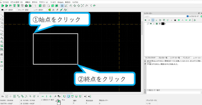Viewport: 202px width, 105px height.
Task: Click the Print icon in the toolbar
Action: [26, 6]
